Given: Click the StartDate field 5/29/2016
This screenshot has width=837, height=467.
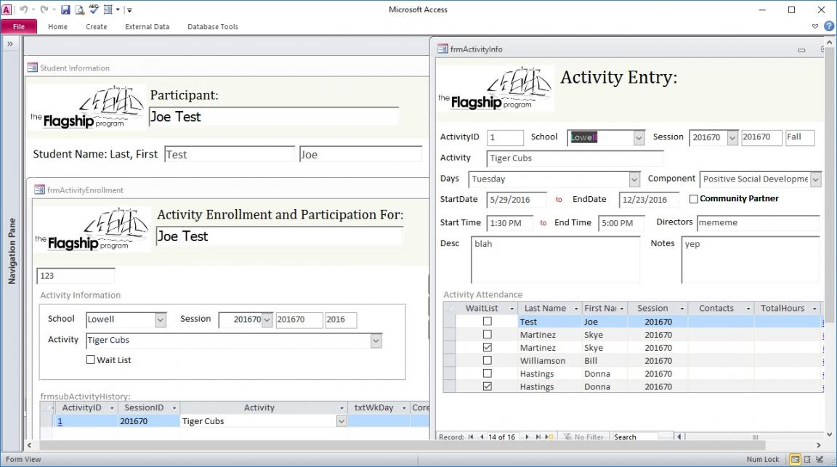Looking at the screenshot, I should point(517,200).
